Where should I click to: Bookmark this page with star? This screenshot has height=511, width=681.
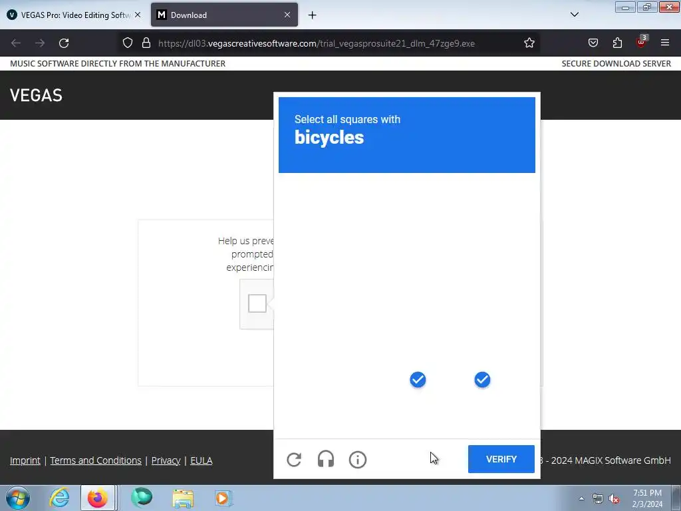pyautogui.click(x=529, y=43)
